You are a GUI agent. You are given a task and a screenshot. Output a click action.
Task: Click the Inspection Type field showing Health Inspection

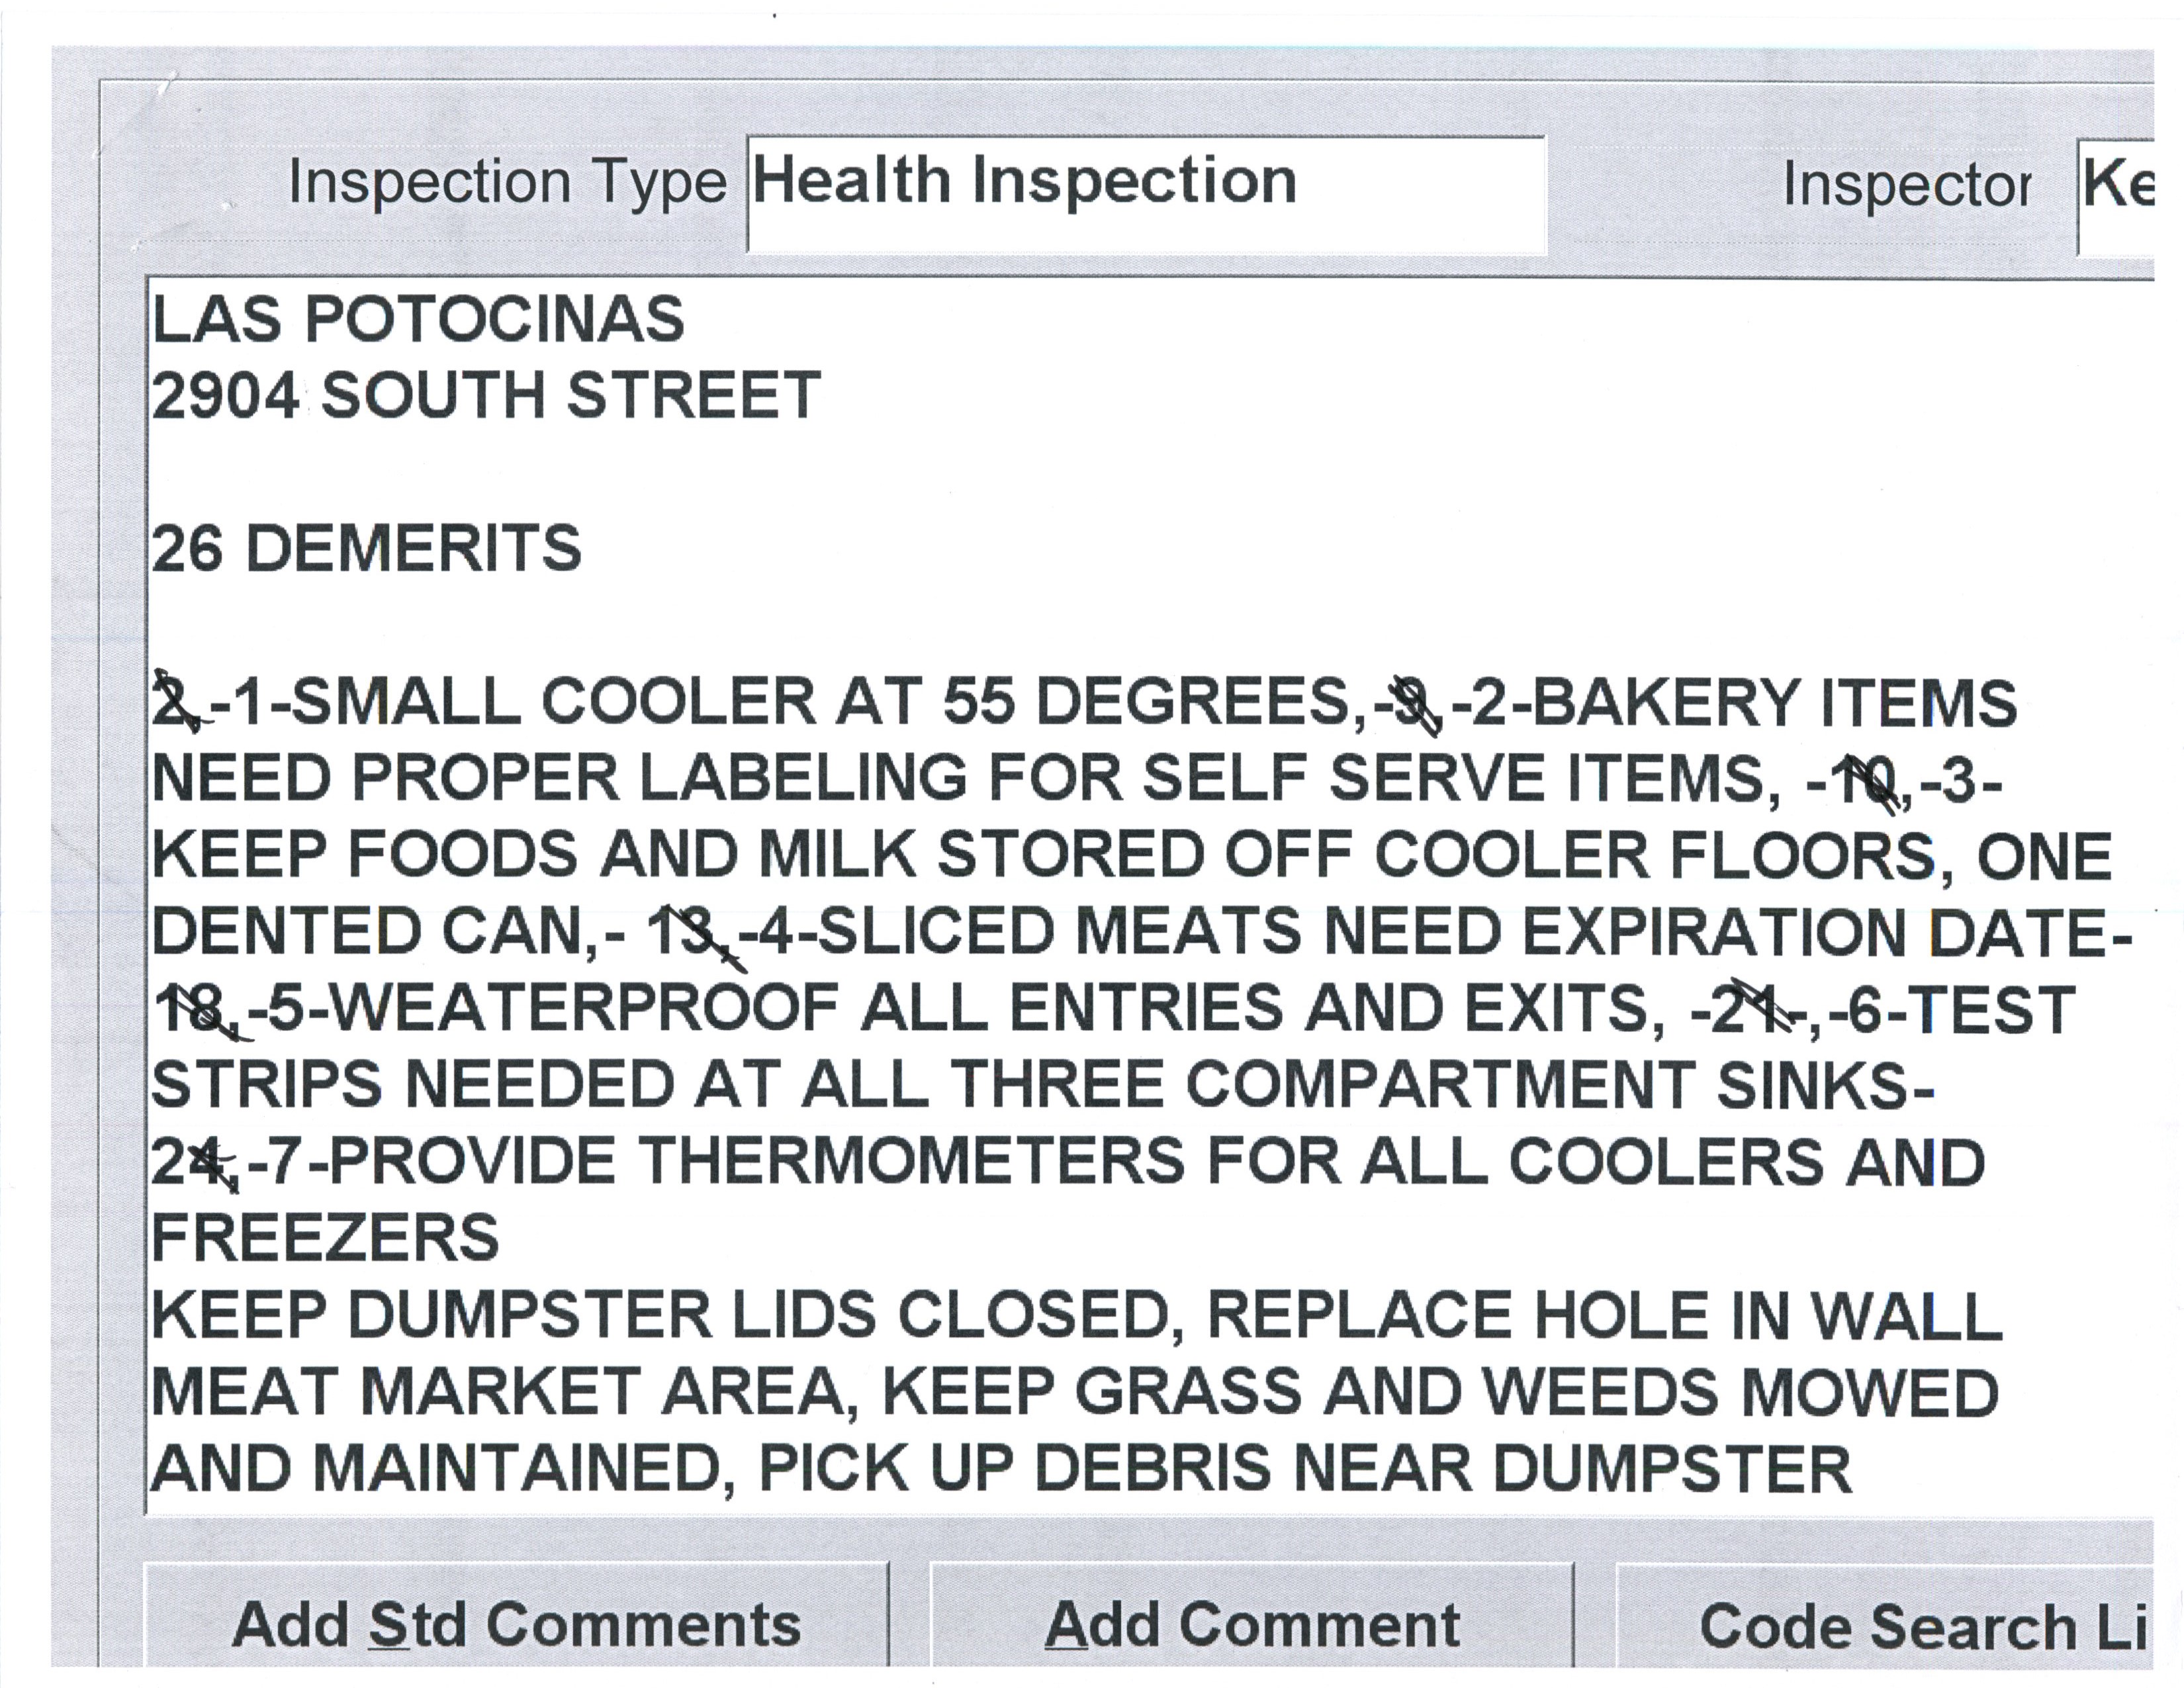pyautogui.click(x=1145, y=194)
